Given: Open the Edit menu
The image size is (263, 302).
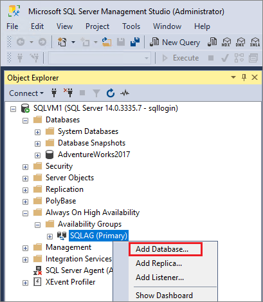Looking at the screenshot, I should [x=37, y=26].
